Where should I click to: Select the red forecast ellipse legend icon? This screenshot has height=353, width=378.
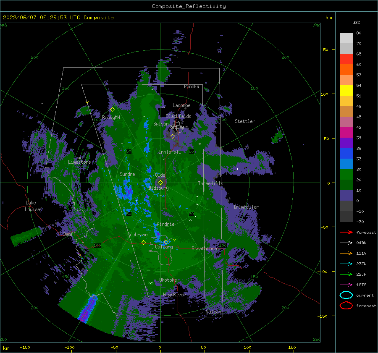[346, 306]
